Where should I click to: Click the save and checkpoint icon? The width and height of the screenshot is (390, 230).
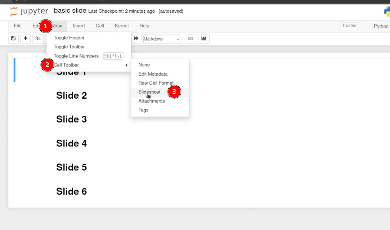click(13, 39)
